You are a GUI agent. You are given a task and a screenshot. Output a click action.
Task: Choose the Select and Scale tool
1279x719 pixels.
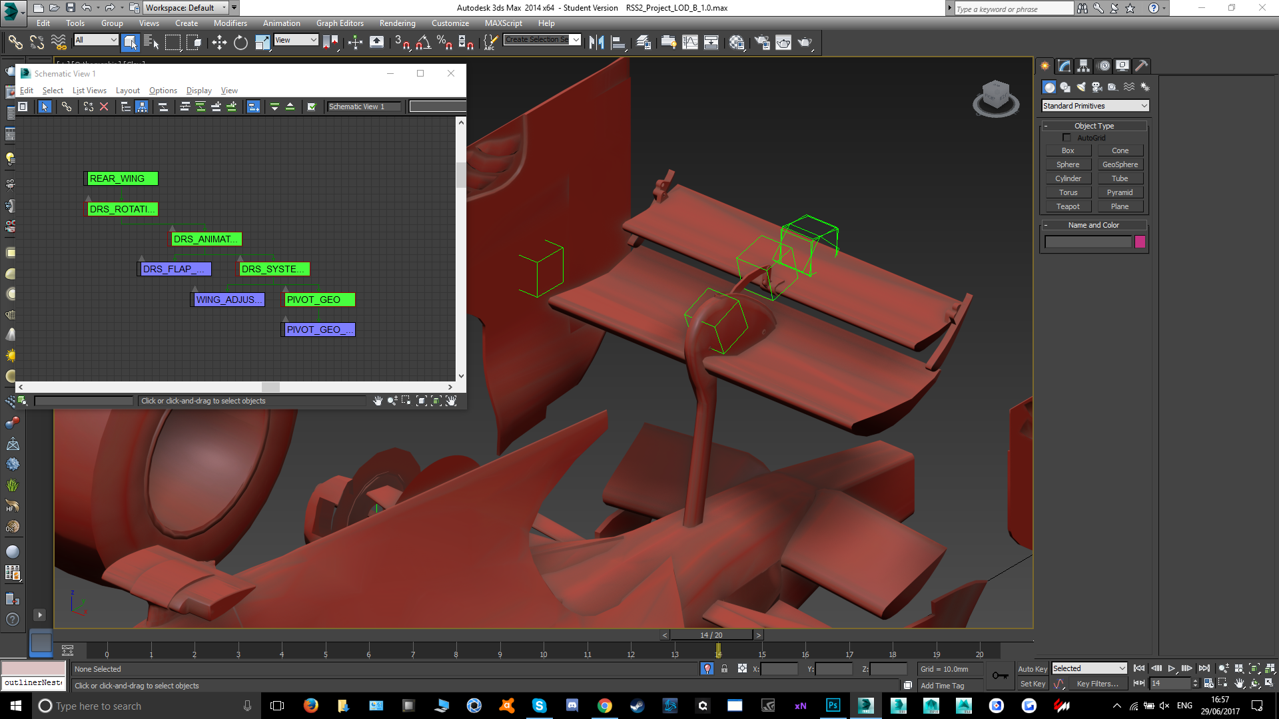(262, 43)
